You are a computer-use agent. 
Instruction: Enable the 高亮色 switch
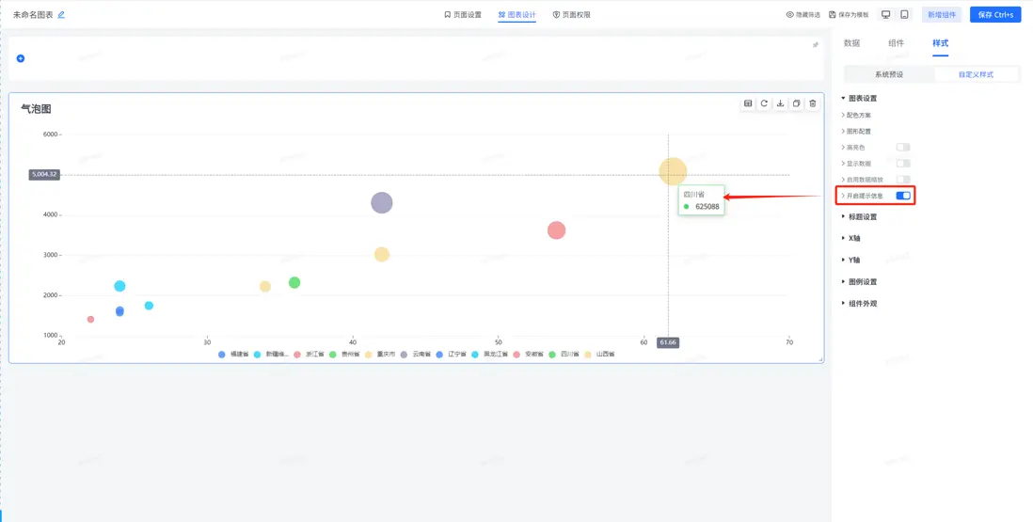coord(903,148)
